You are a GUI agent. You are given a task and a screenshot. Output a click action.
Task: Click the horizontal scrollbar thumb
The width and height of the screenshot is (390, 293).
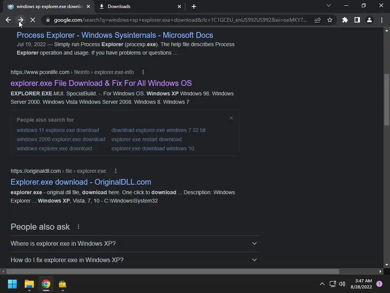click(173, 271)
